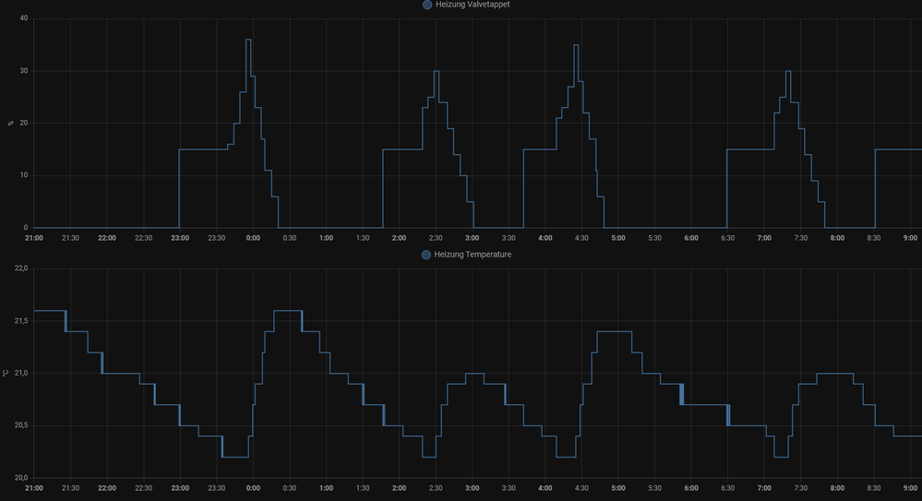Click the 21,5 label on the temperature y-axis
This screenshot has height=501, width=922.
(19, 320)
